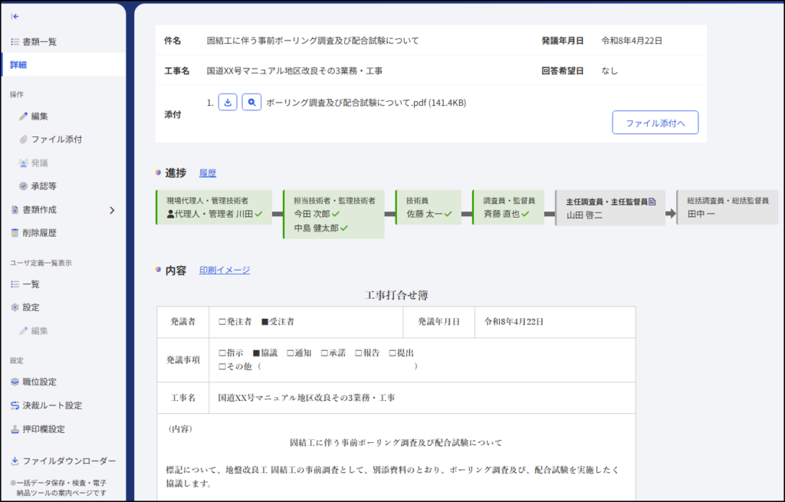This screenshot has height=502, width=785.
Task: Click the name 中島 健太郎
Action: pos(317,228)
